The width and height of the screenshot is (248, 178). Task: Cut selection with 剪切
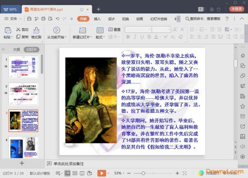click(22, 29)
